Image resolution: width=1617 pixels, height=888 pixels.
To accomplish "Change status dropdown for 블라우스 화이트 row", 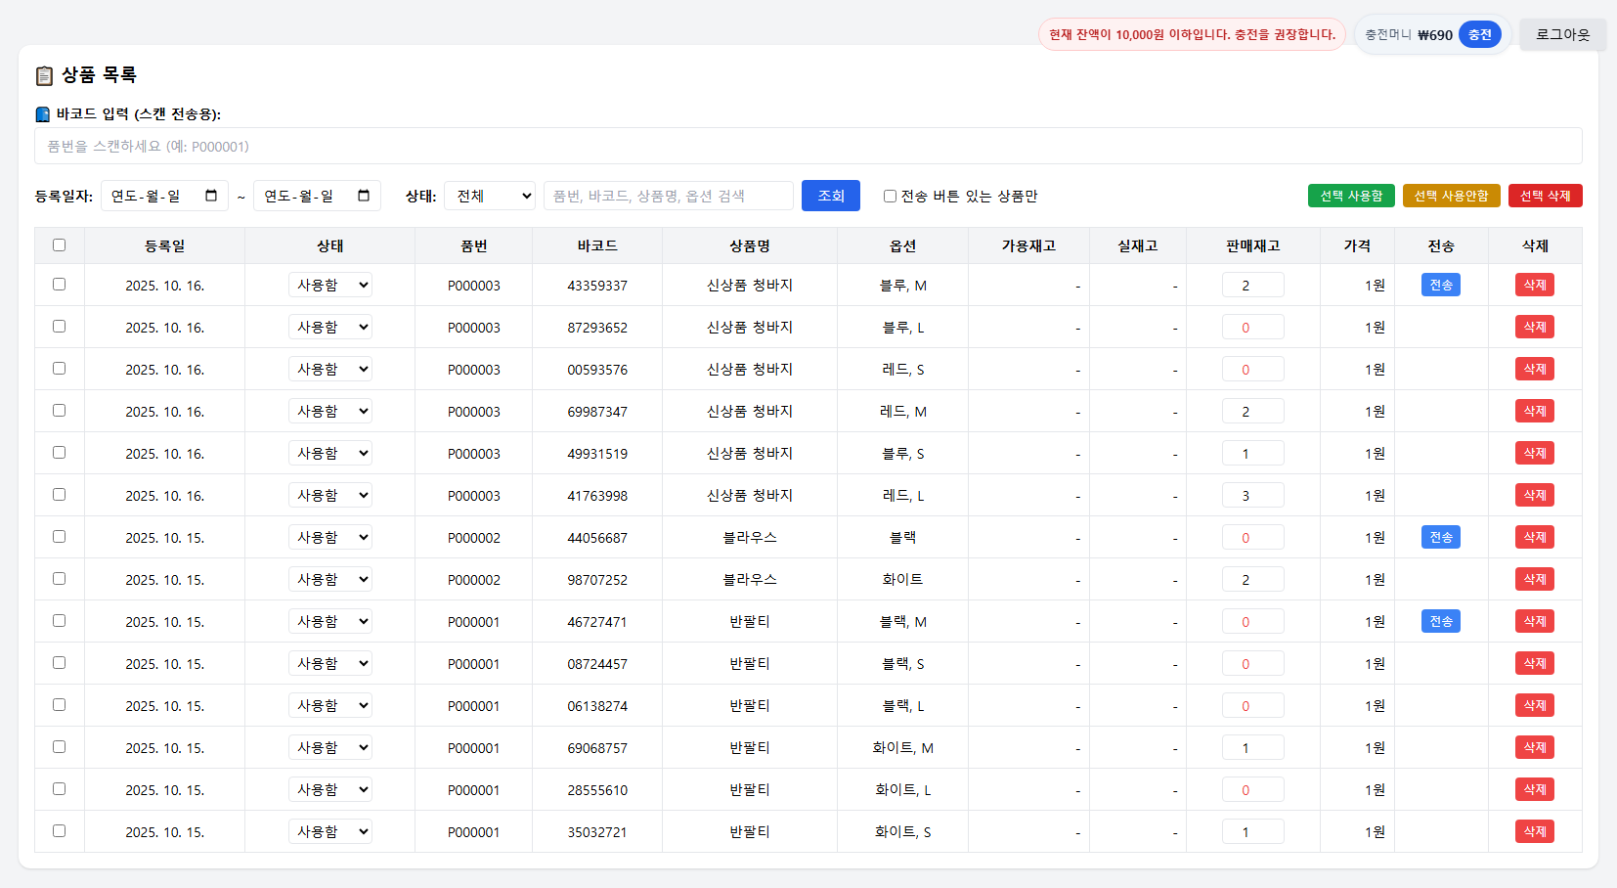I will click(330, 578).
